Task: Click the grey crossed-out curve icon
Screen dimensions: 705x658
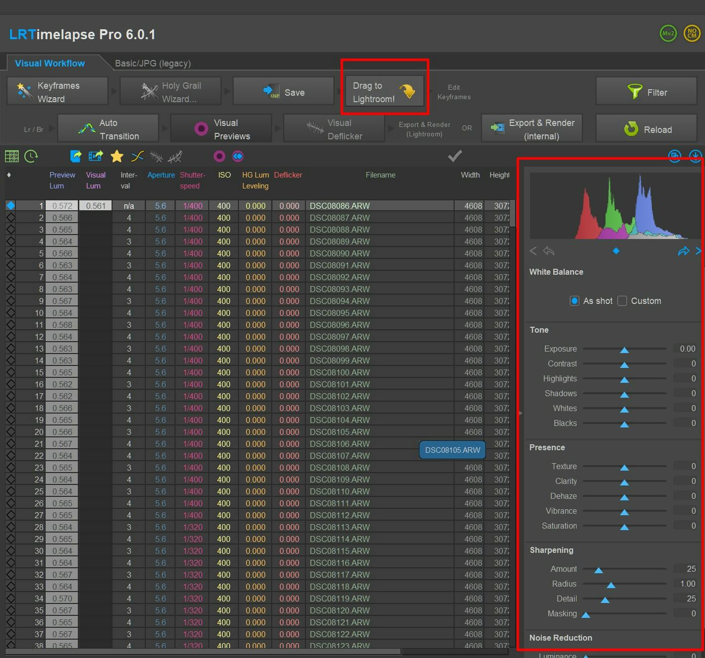Action: pyautogui.click(x=175, y=157)
